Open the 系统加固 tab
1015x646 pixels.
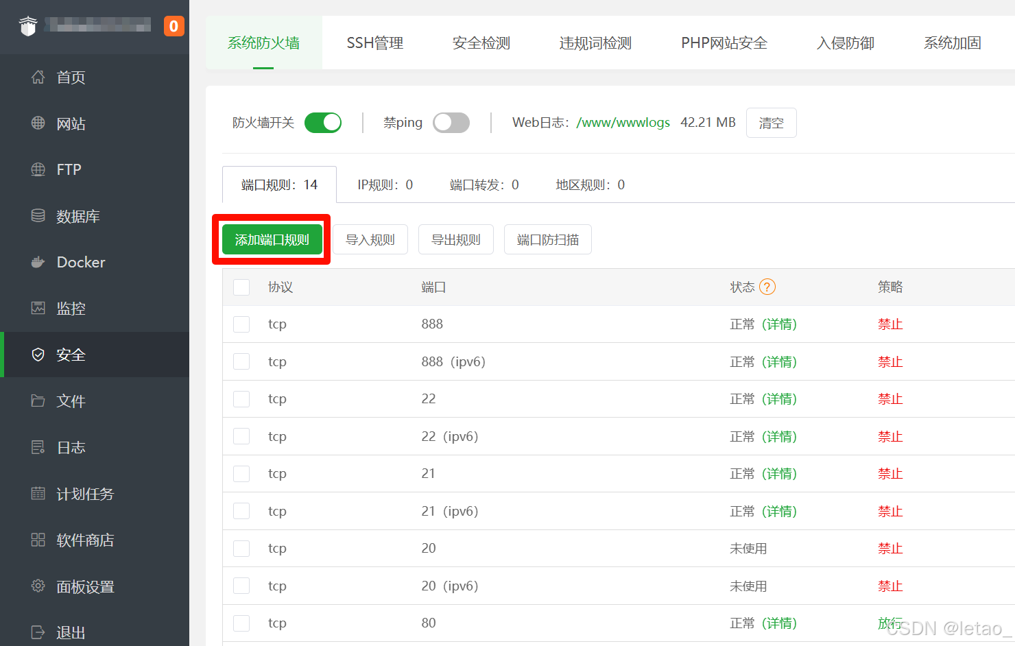(x=953, y=43)
